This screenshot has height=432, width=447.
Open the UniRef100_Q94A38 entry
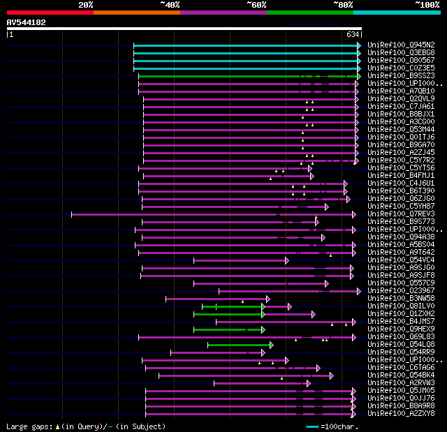[401, 237]
